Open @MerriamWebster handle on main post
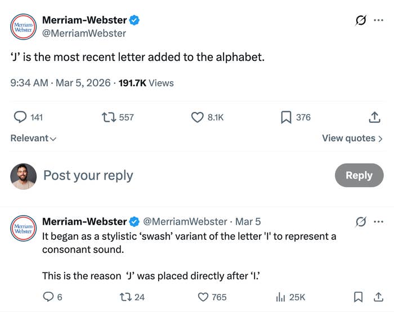This screenshot has width=394, height=312. [x=84, y=33]
